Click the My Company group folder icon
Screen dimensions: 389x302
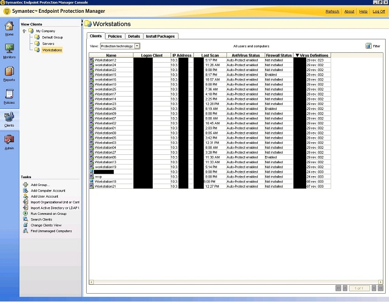click(31, 31)
